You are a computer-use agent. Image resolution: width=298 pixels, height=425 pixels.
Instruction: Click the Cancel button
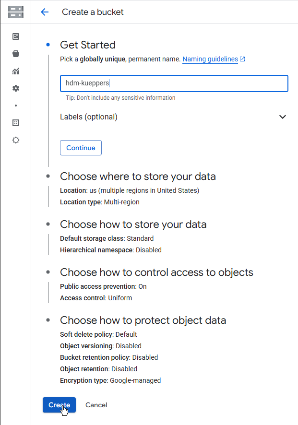pyautogui.click(x=96, y=405)
